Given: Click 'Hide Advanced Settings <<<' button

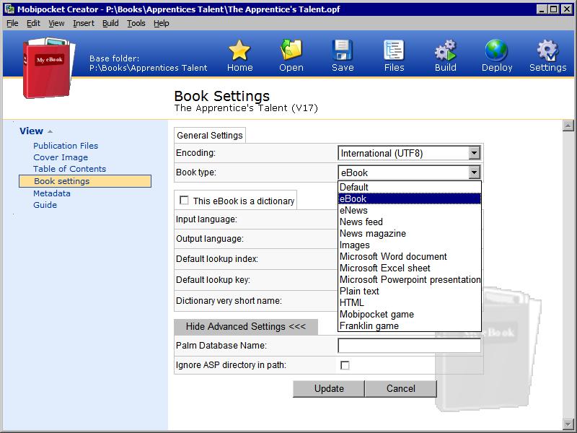Looking at the screenshot, I should pos(245,327).
